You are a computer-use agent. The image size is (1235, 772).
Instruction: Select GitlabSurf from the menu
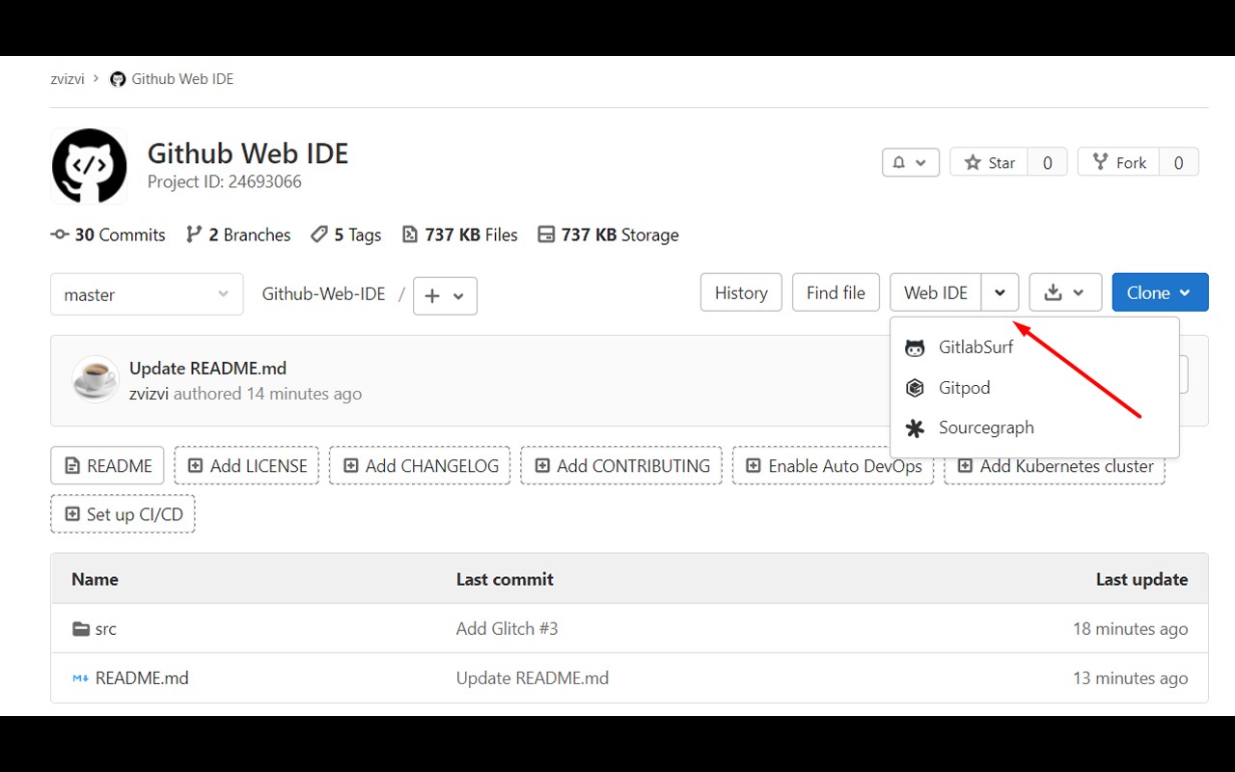(975, 347)
